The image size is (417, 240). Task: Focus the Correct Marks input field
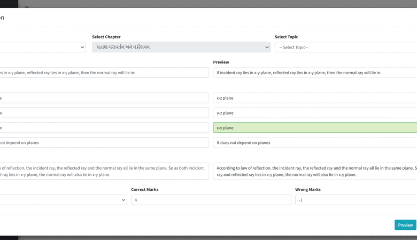(211, 199)
